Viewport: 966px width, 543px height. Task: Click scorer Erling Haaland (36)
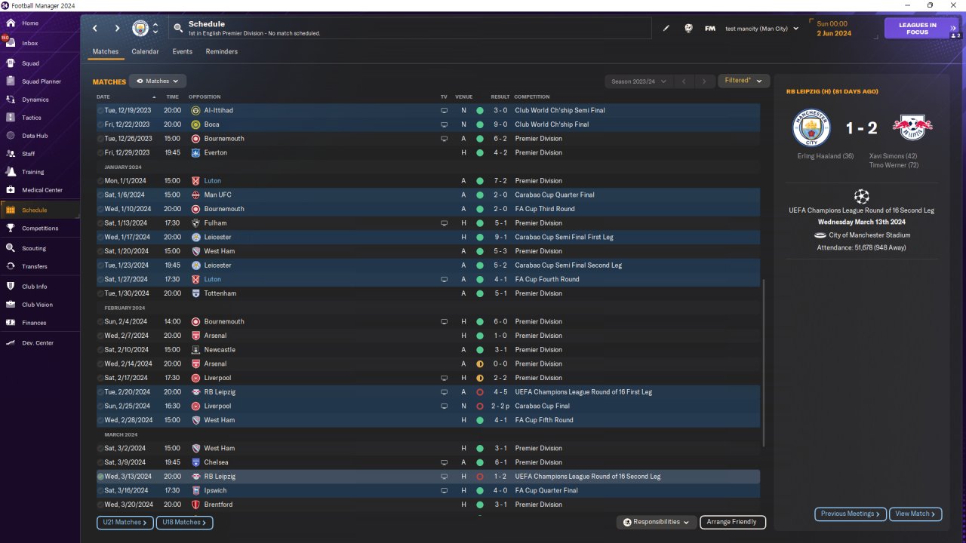click(x=825, y=156)
